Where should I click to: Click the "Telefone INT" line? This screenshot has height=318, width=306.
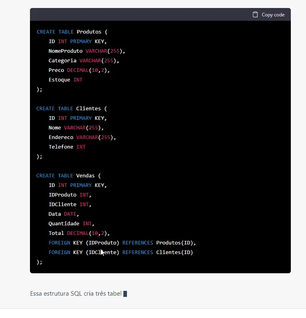67,147
